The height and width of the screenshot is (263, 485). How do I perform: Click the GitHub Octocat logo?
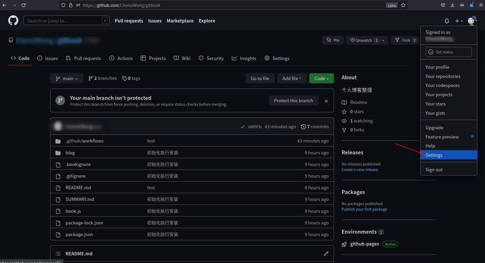13,20
